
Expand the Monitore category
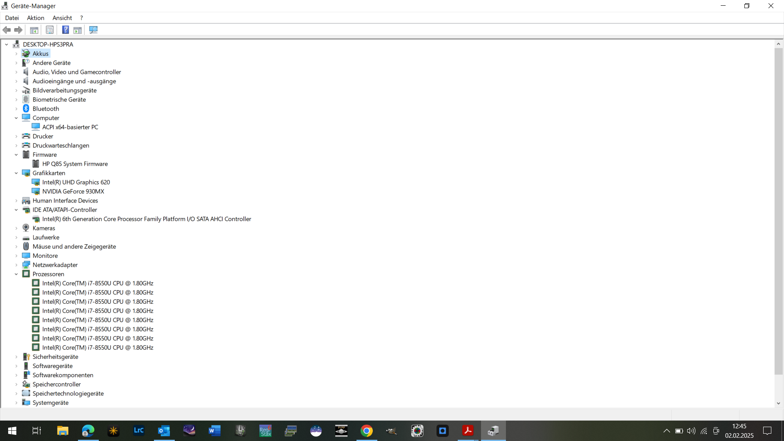(16, 256)
